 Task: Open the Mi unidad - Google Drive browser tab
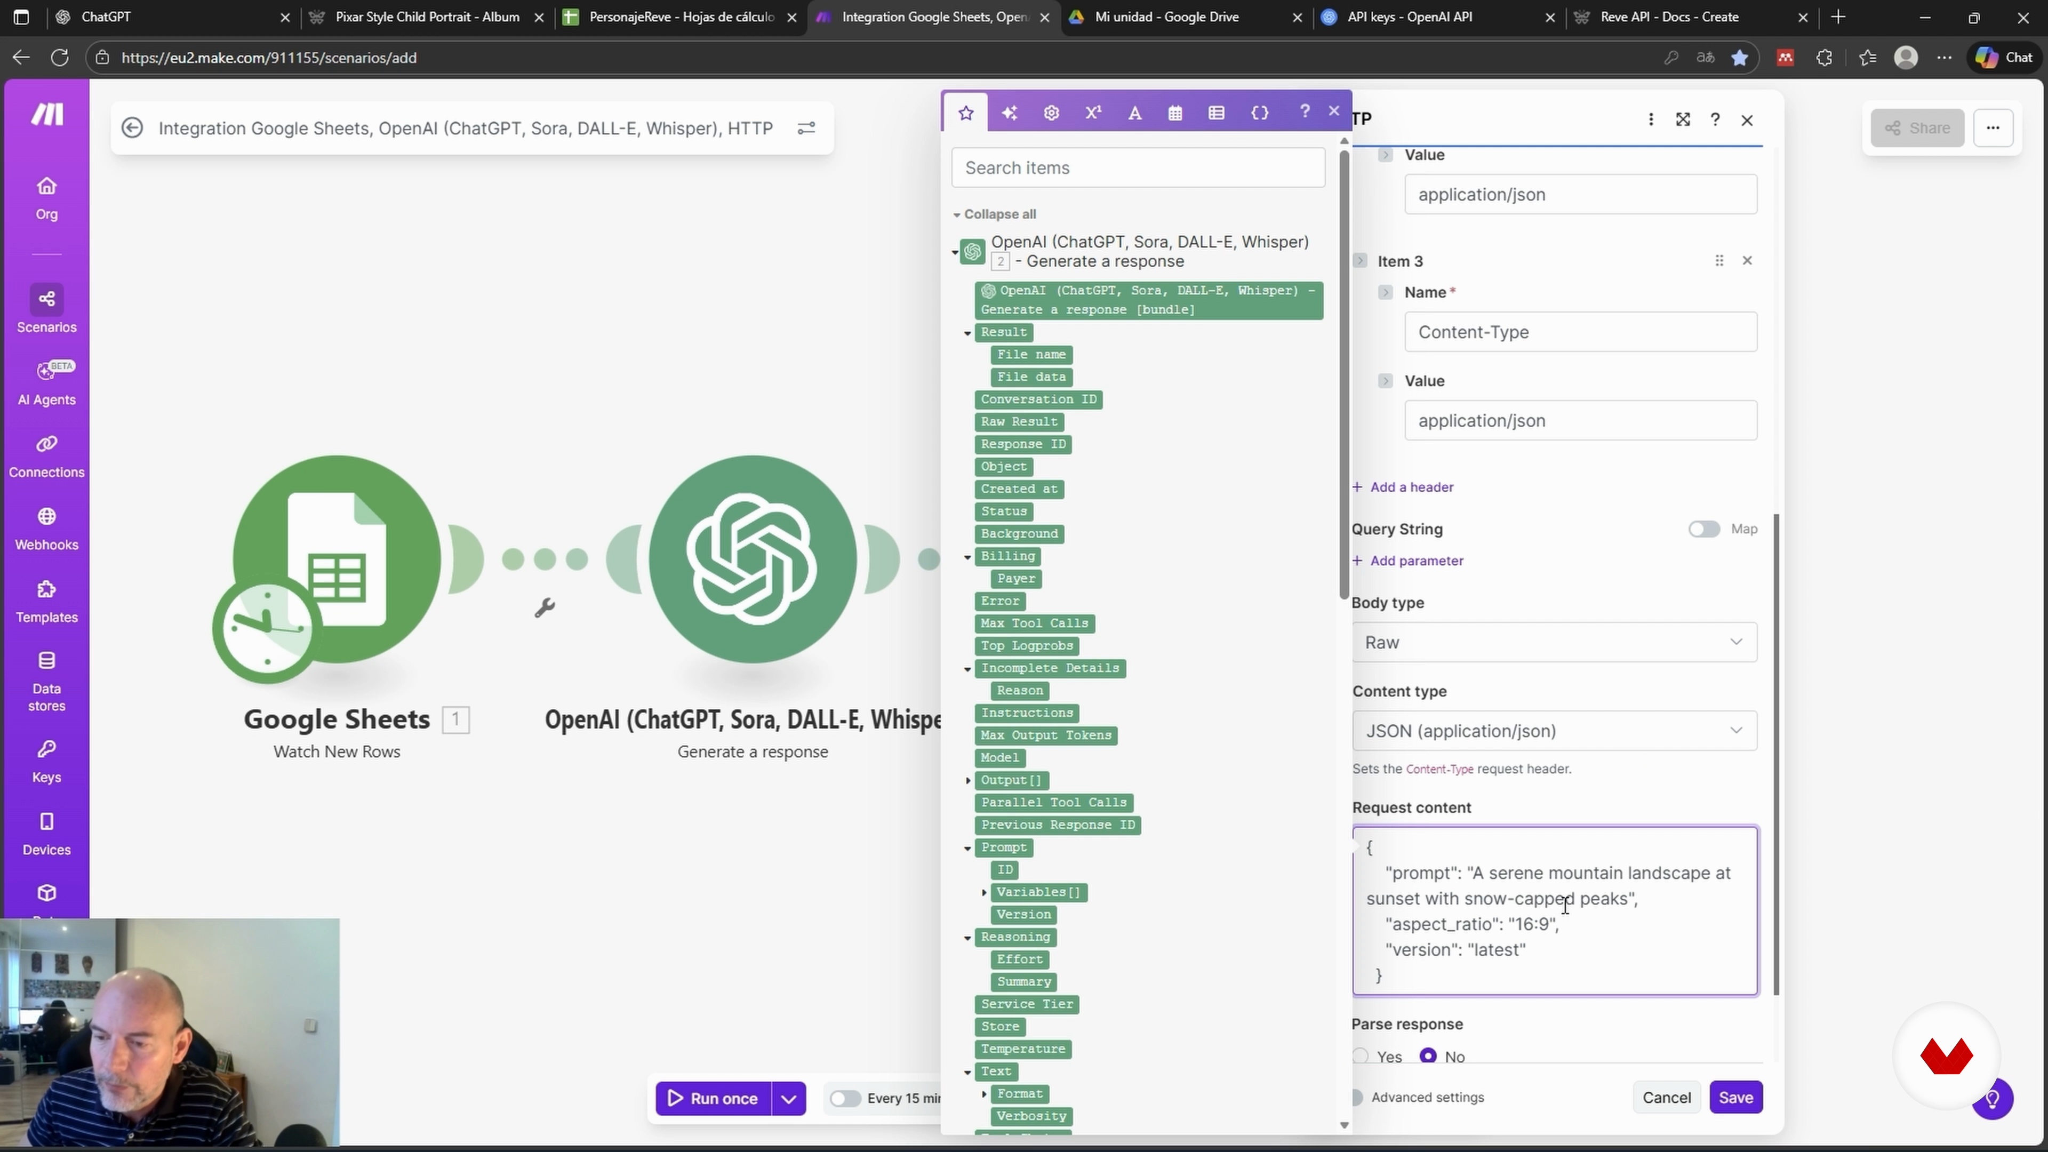point(1186,17)
